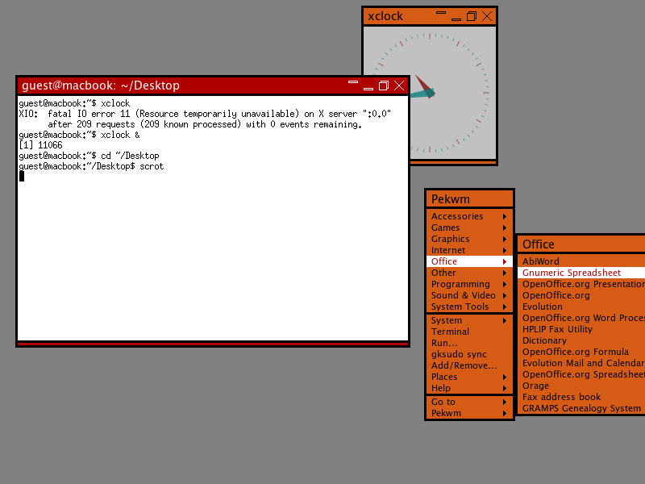This screenshot has width=645, height=484.
Task: Open the Internet submenu
Action: point(469,250)
